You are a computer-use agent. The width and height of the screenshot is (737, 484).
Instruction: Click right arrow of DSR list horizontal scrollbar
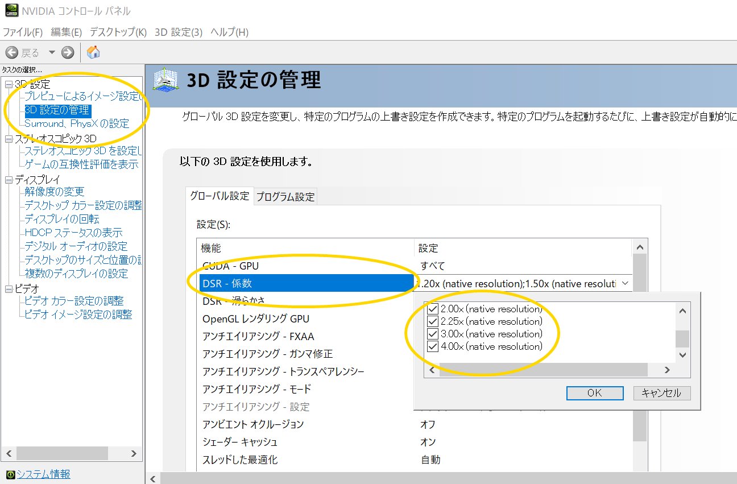[x=668, y=370]
